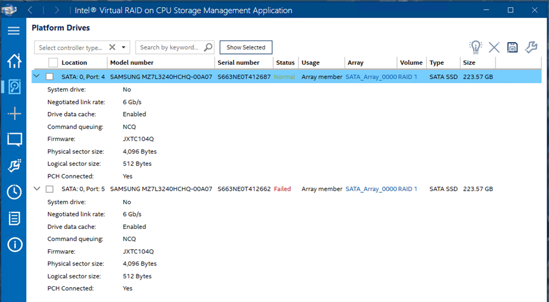Click the forward arrow in title bar
The height and width of the screenshot is (302, 549).
tap(56, 10)
